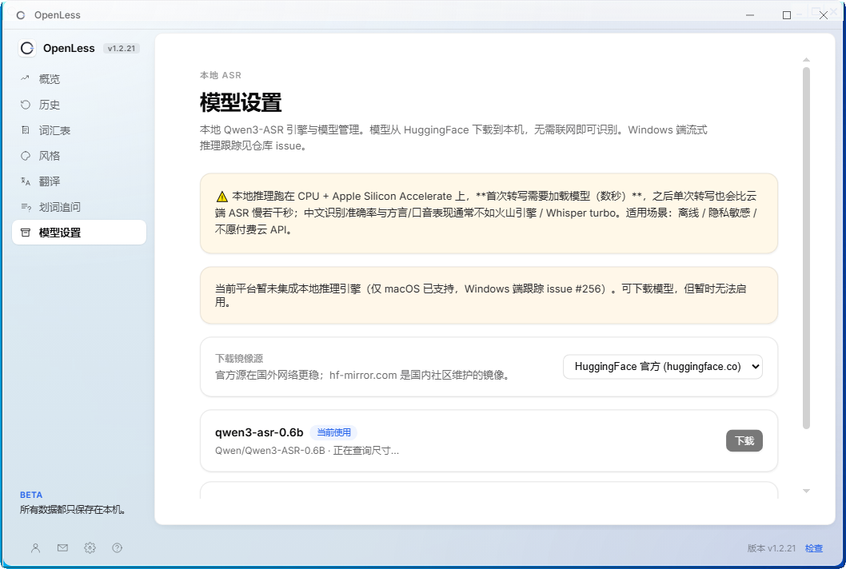Viewport: 846px width, 569px height.
Task: Open the 概览 overview page
Action: (x=79, y=79)
